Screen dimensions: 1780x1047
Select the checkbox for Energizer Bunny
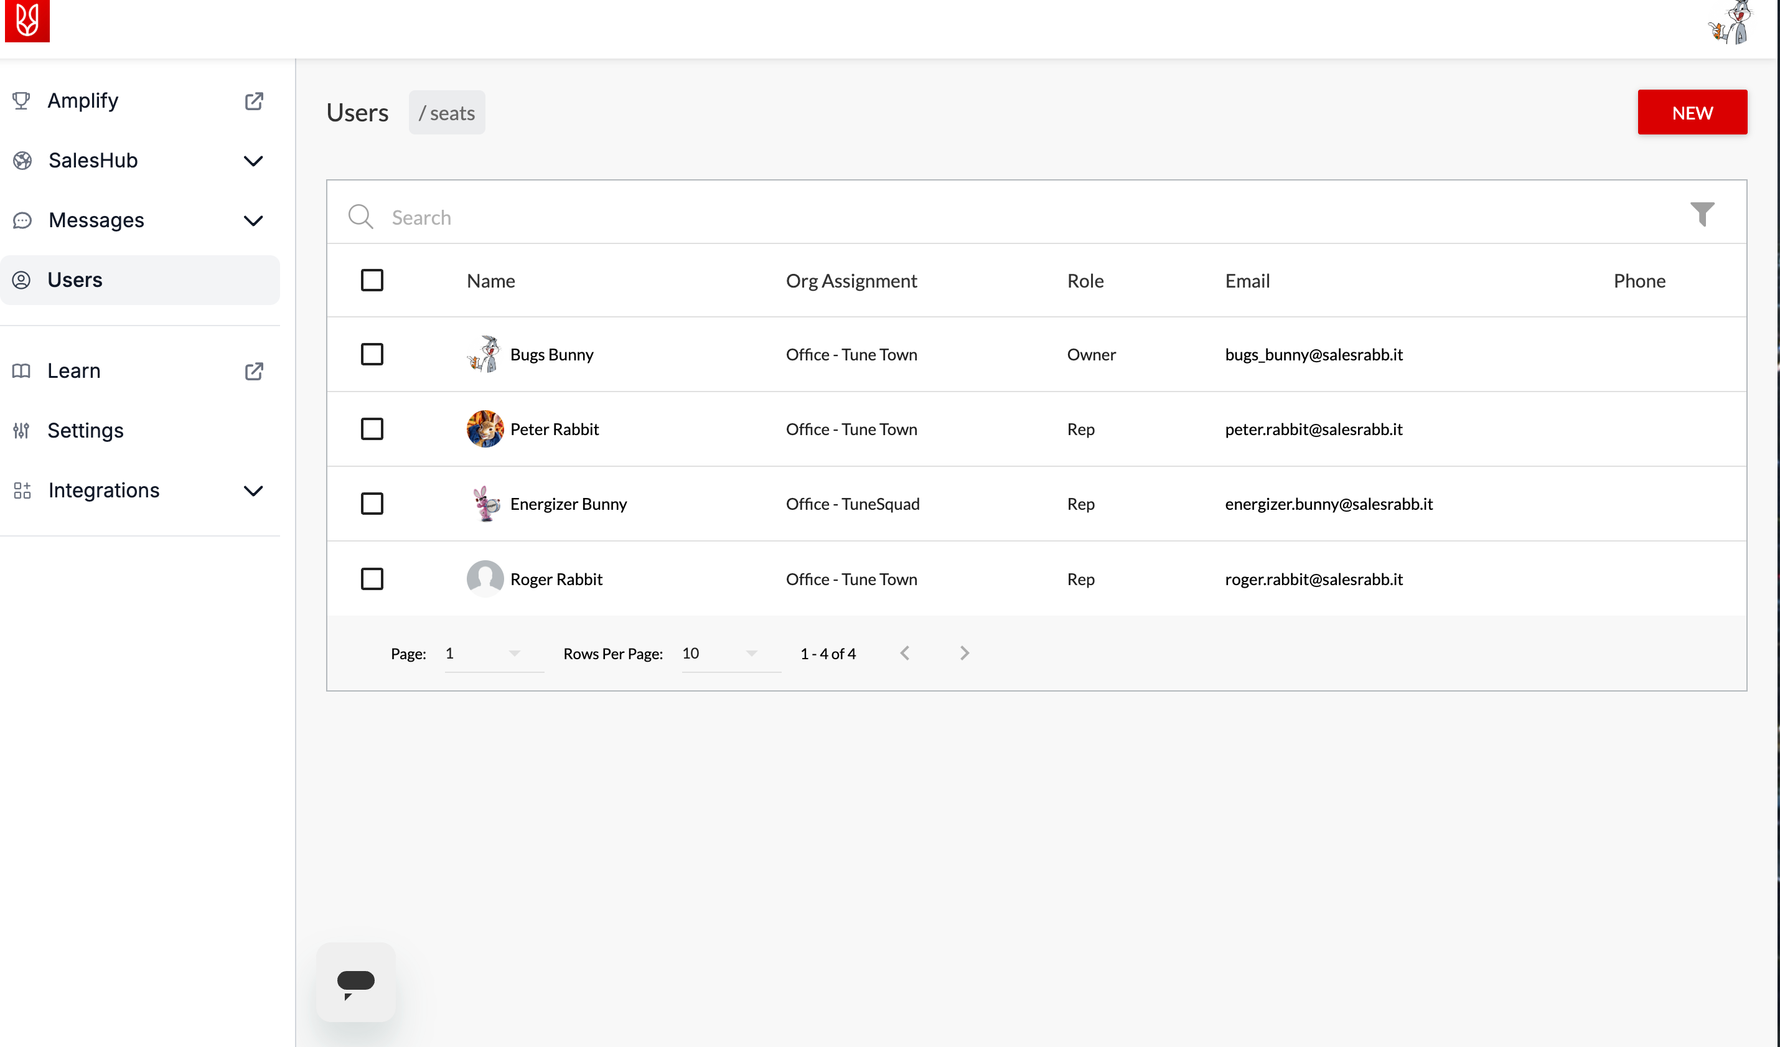click(x=372, y=504)
